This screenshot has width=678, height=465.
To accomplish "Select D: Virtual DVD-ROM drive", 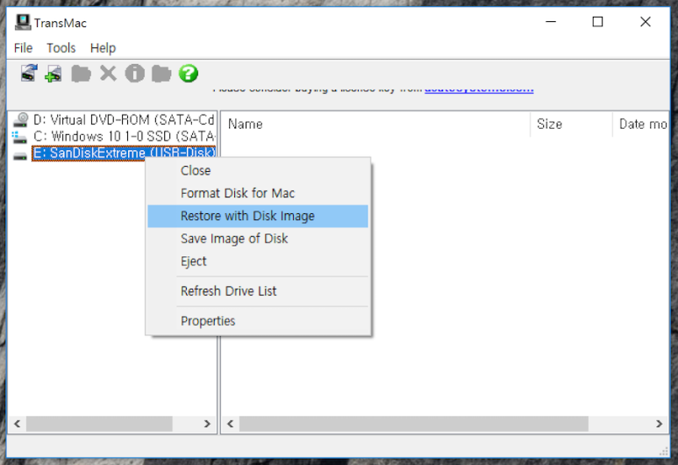I will click(x=124, y=119).
